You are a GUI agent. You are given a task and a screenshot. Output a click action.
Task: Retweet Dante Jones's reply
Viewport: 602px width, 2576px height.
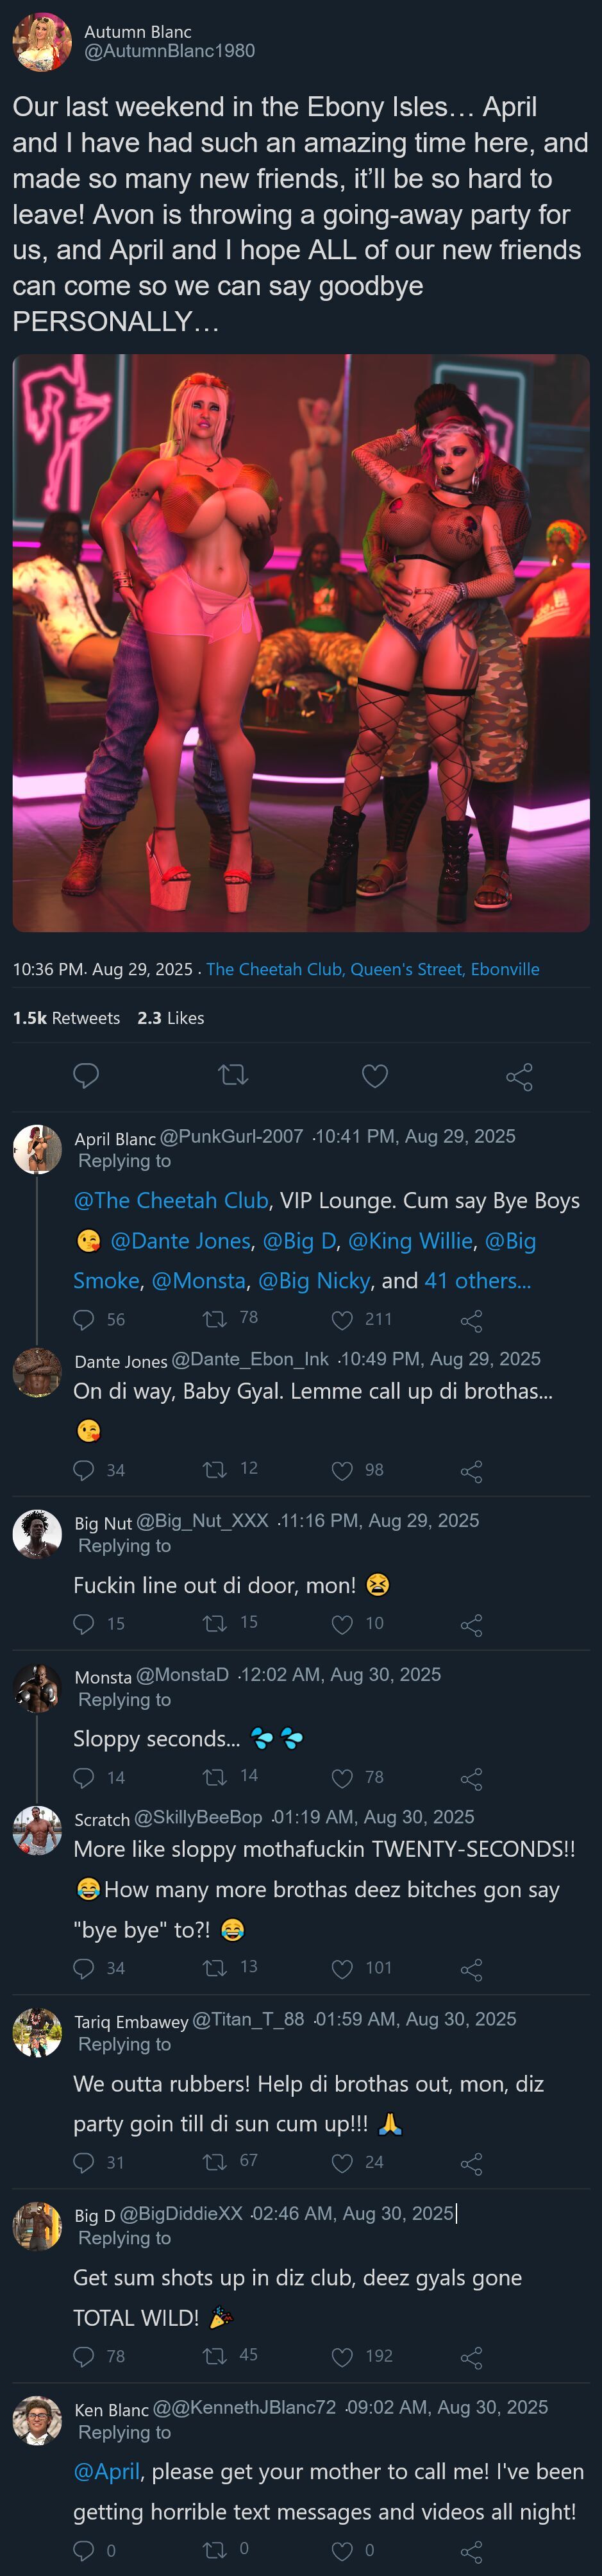[x=214, y=1470]
